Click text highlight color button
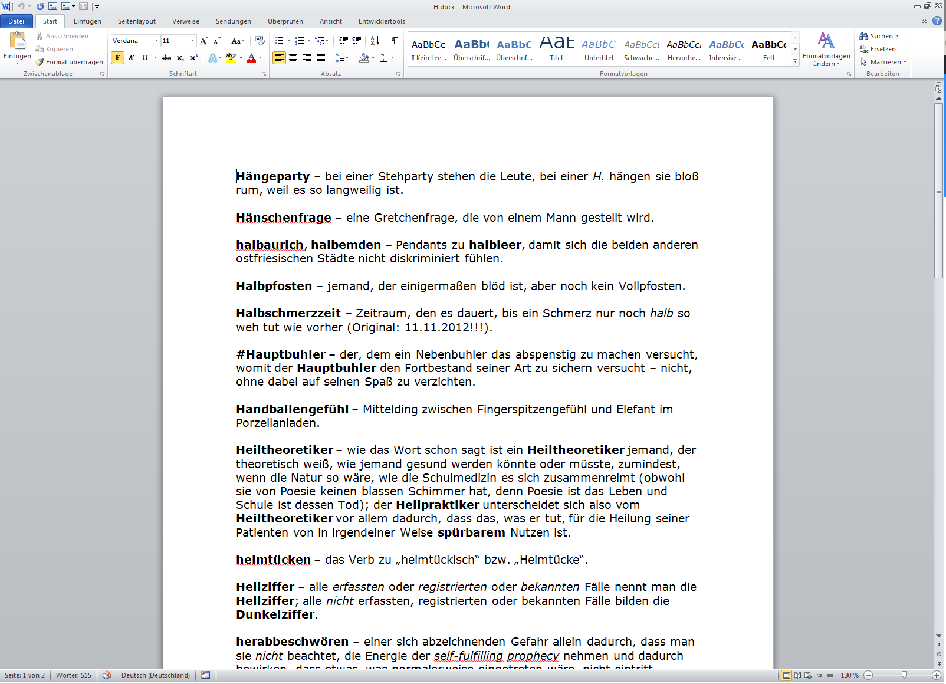This screenshot has width=946, height=684. point(231,58)
